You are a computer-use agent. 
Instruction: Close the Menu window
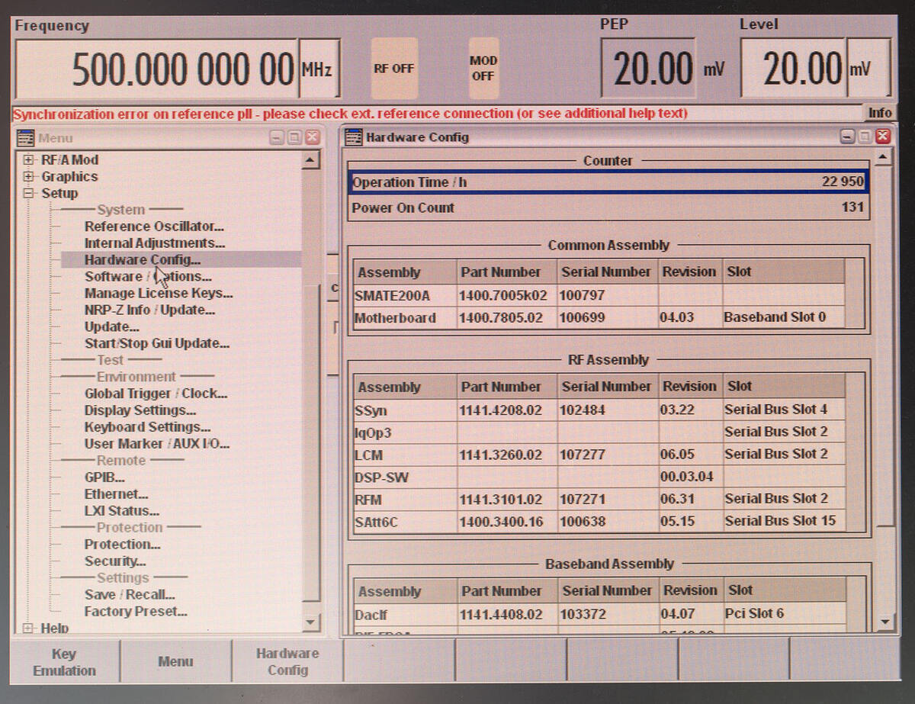pos(312,138)
